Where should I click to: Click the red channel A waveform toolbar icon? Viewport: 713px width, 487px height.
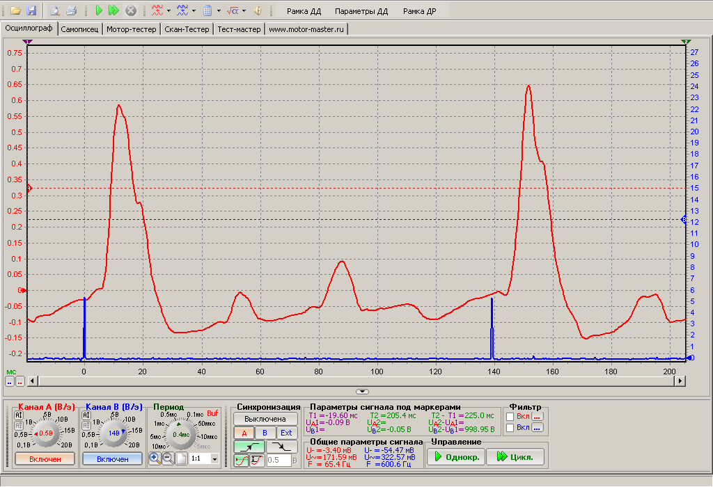(157, 10)
